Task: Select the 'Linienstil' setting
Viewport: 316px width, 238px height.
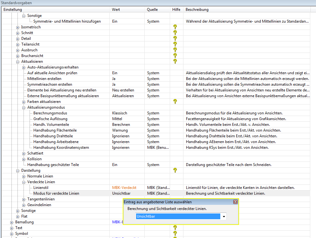Action: pos(41,188)
